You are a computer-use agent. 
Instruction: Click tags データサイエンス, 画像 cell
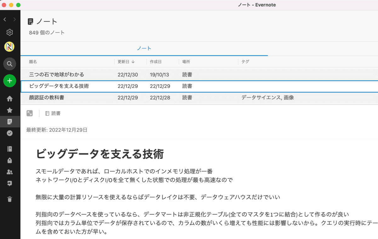coord(268,98)
